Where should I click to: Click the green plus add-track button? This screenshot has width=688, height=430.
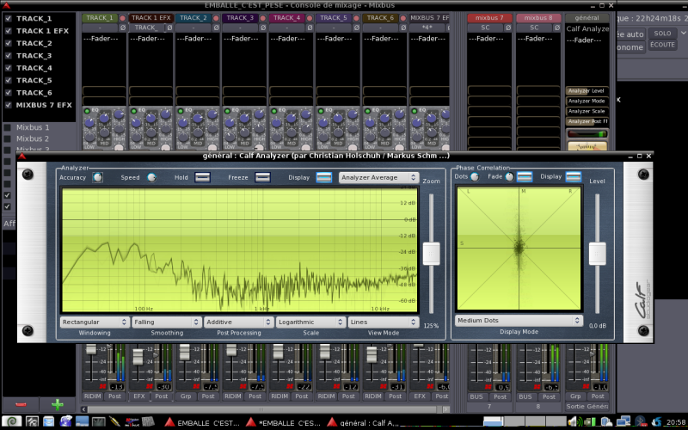58,404
